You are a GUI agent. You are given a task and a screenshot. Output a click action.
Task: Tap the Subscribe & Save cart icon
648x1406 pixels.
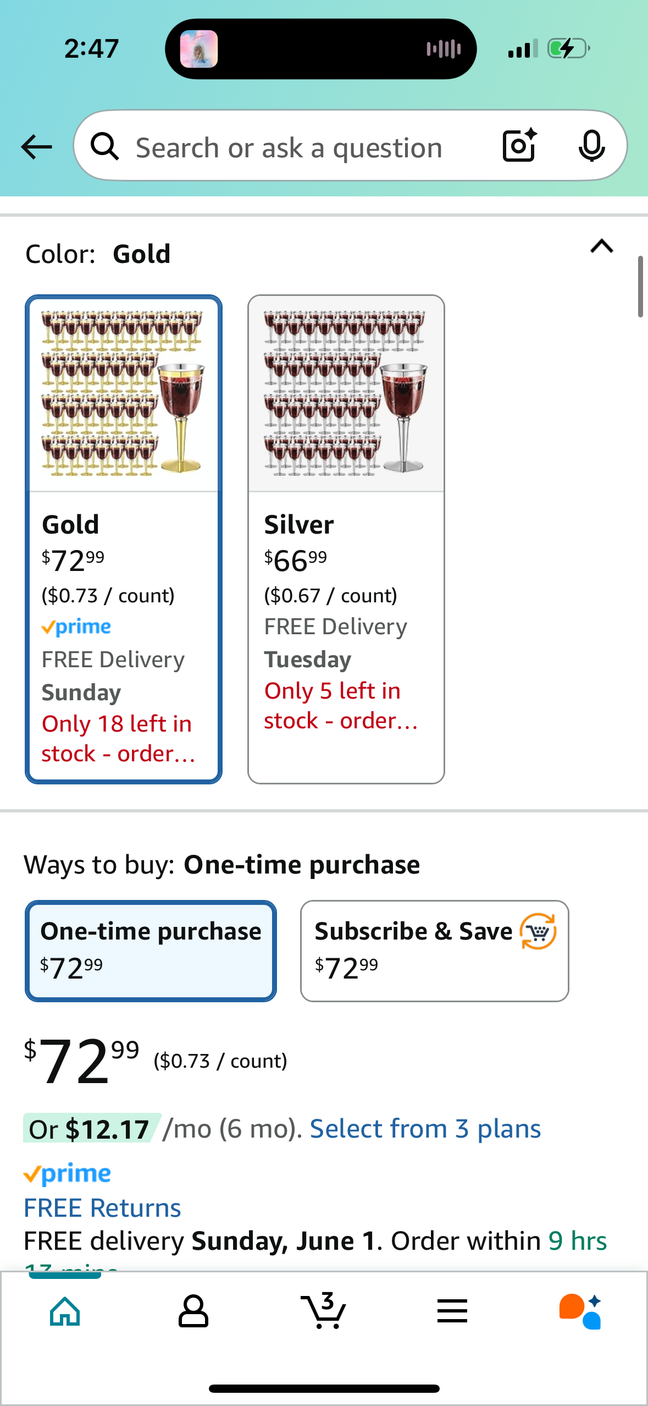(x=538, y=931)
